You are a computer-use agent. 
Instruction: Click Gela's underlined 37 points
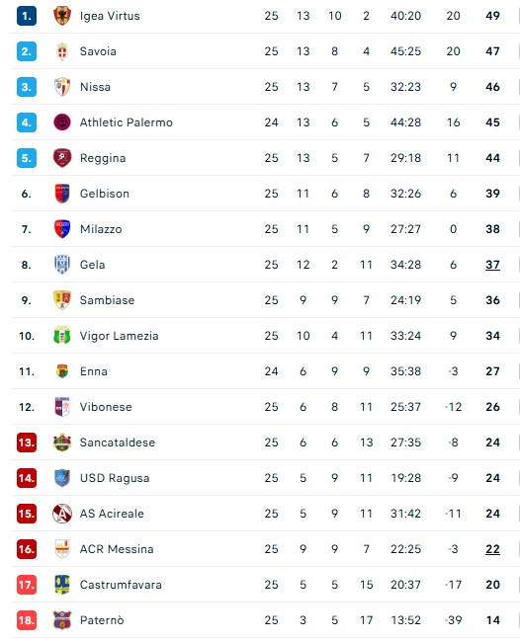[x=492, y=265]
